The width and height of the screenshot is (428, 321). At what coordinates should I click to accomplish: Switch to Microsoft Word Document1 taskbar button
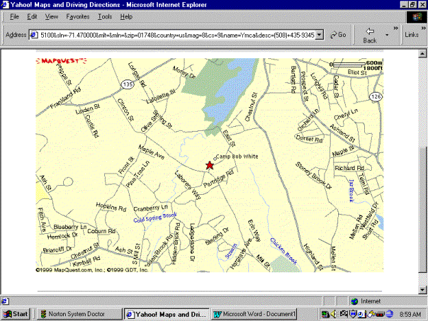[x=254, y=314]
